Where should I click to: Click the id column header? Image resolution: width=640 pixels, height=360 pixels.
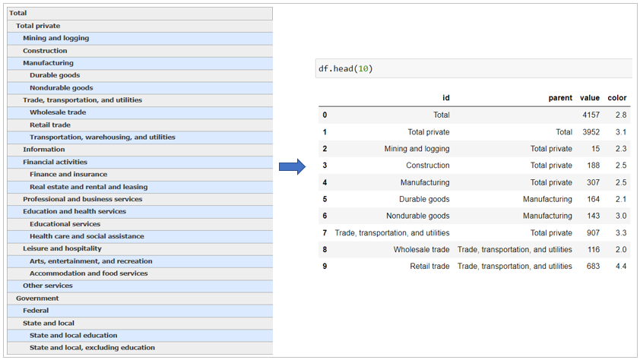click(446, 98)
